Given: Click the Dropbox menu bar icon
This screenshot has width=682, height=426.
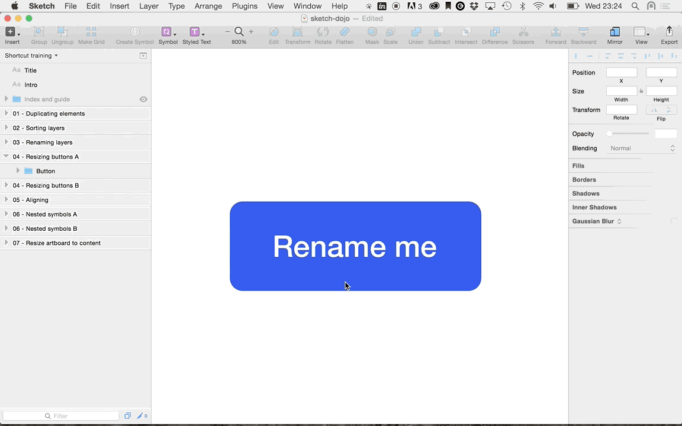Looking at the screenshot, I should pyautogui.click(x=474, y=6).
